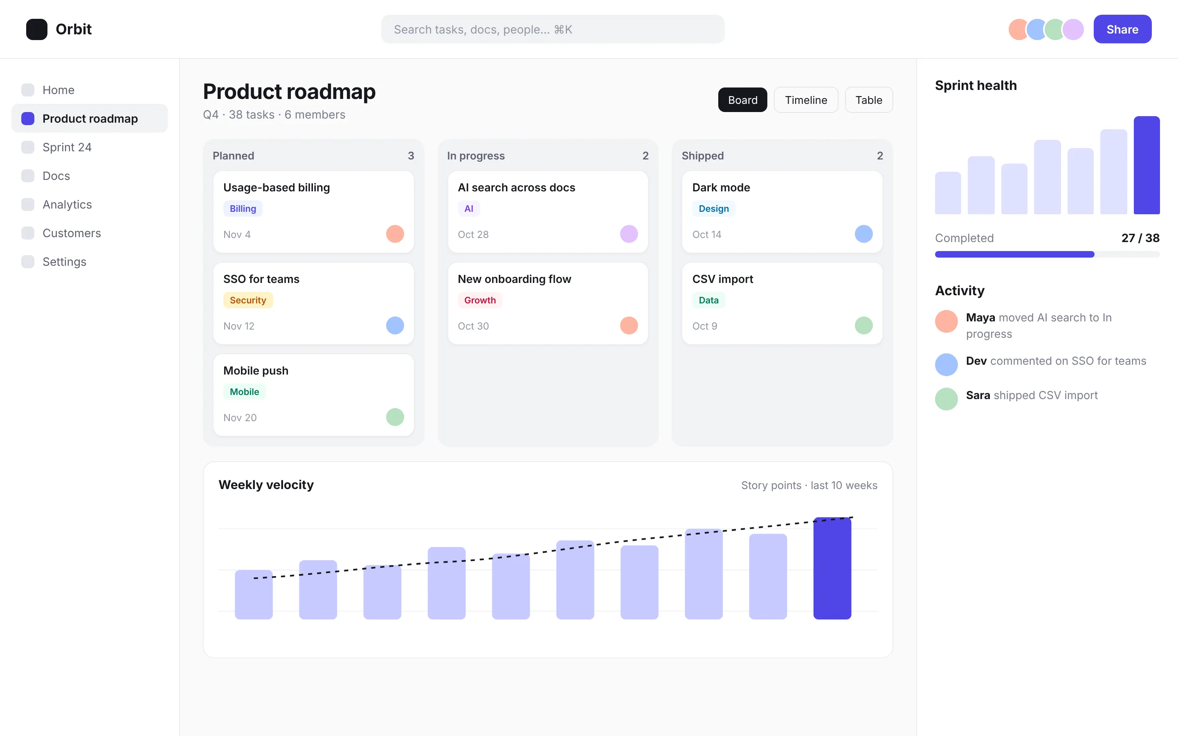1178x736 pixels.
Task: Click the assignee avatar on SSO for teams
Action: [395, 325]
